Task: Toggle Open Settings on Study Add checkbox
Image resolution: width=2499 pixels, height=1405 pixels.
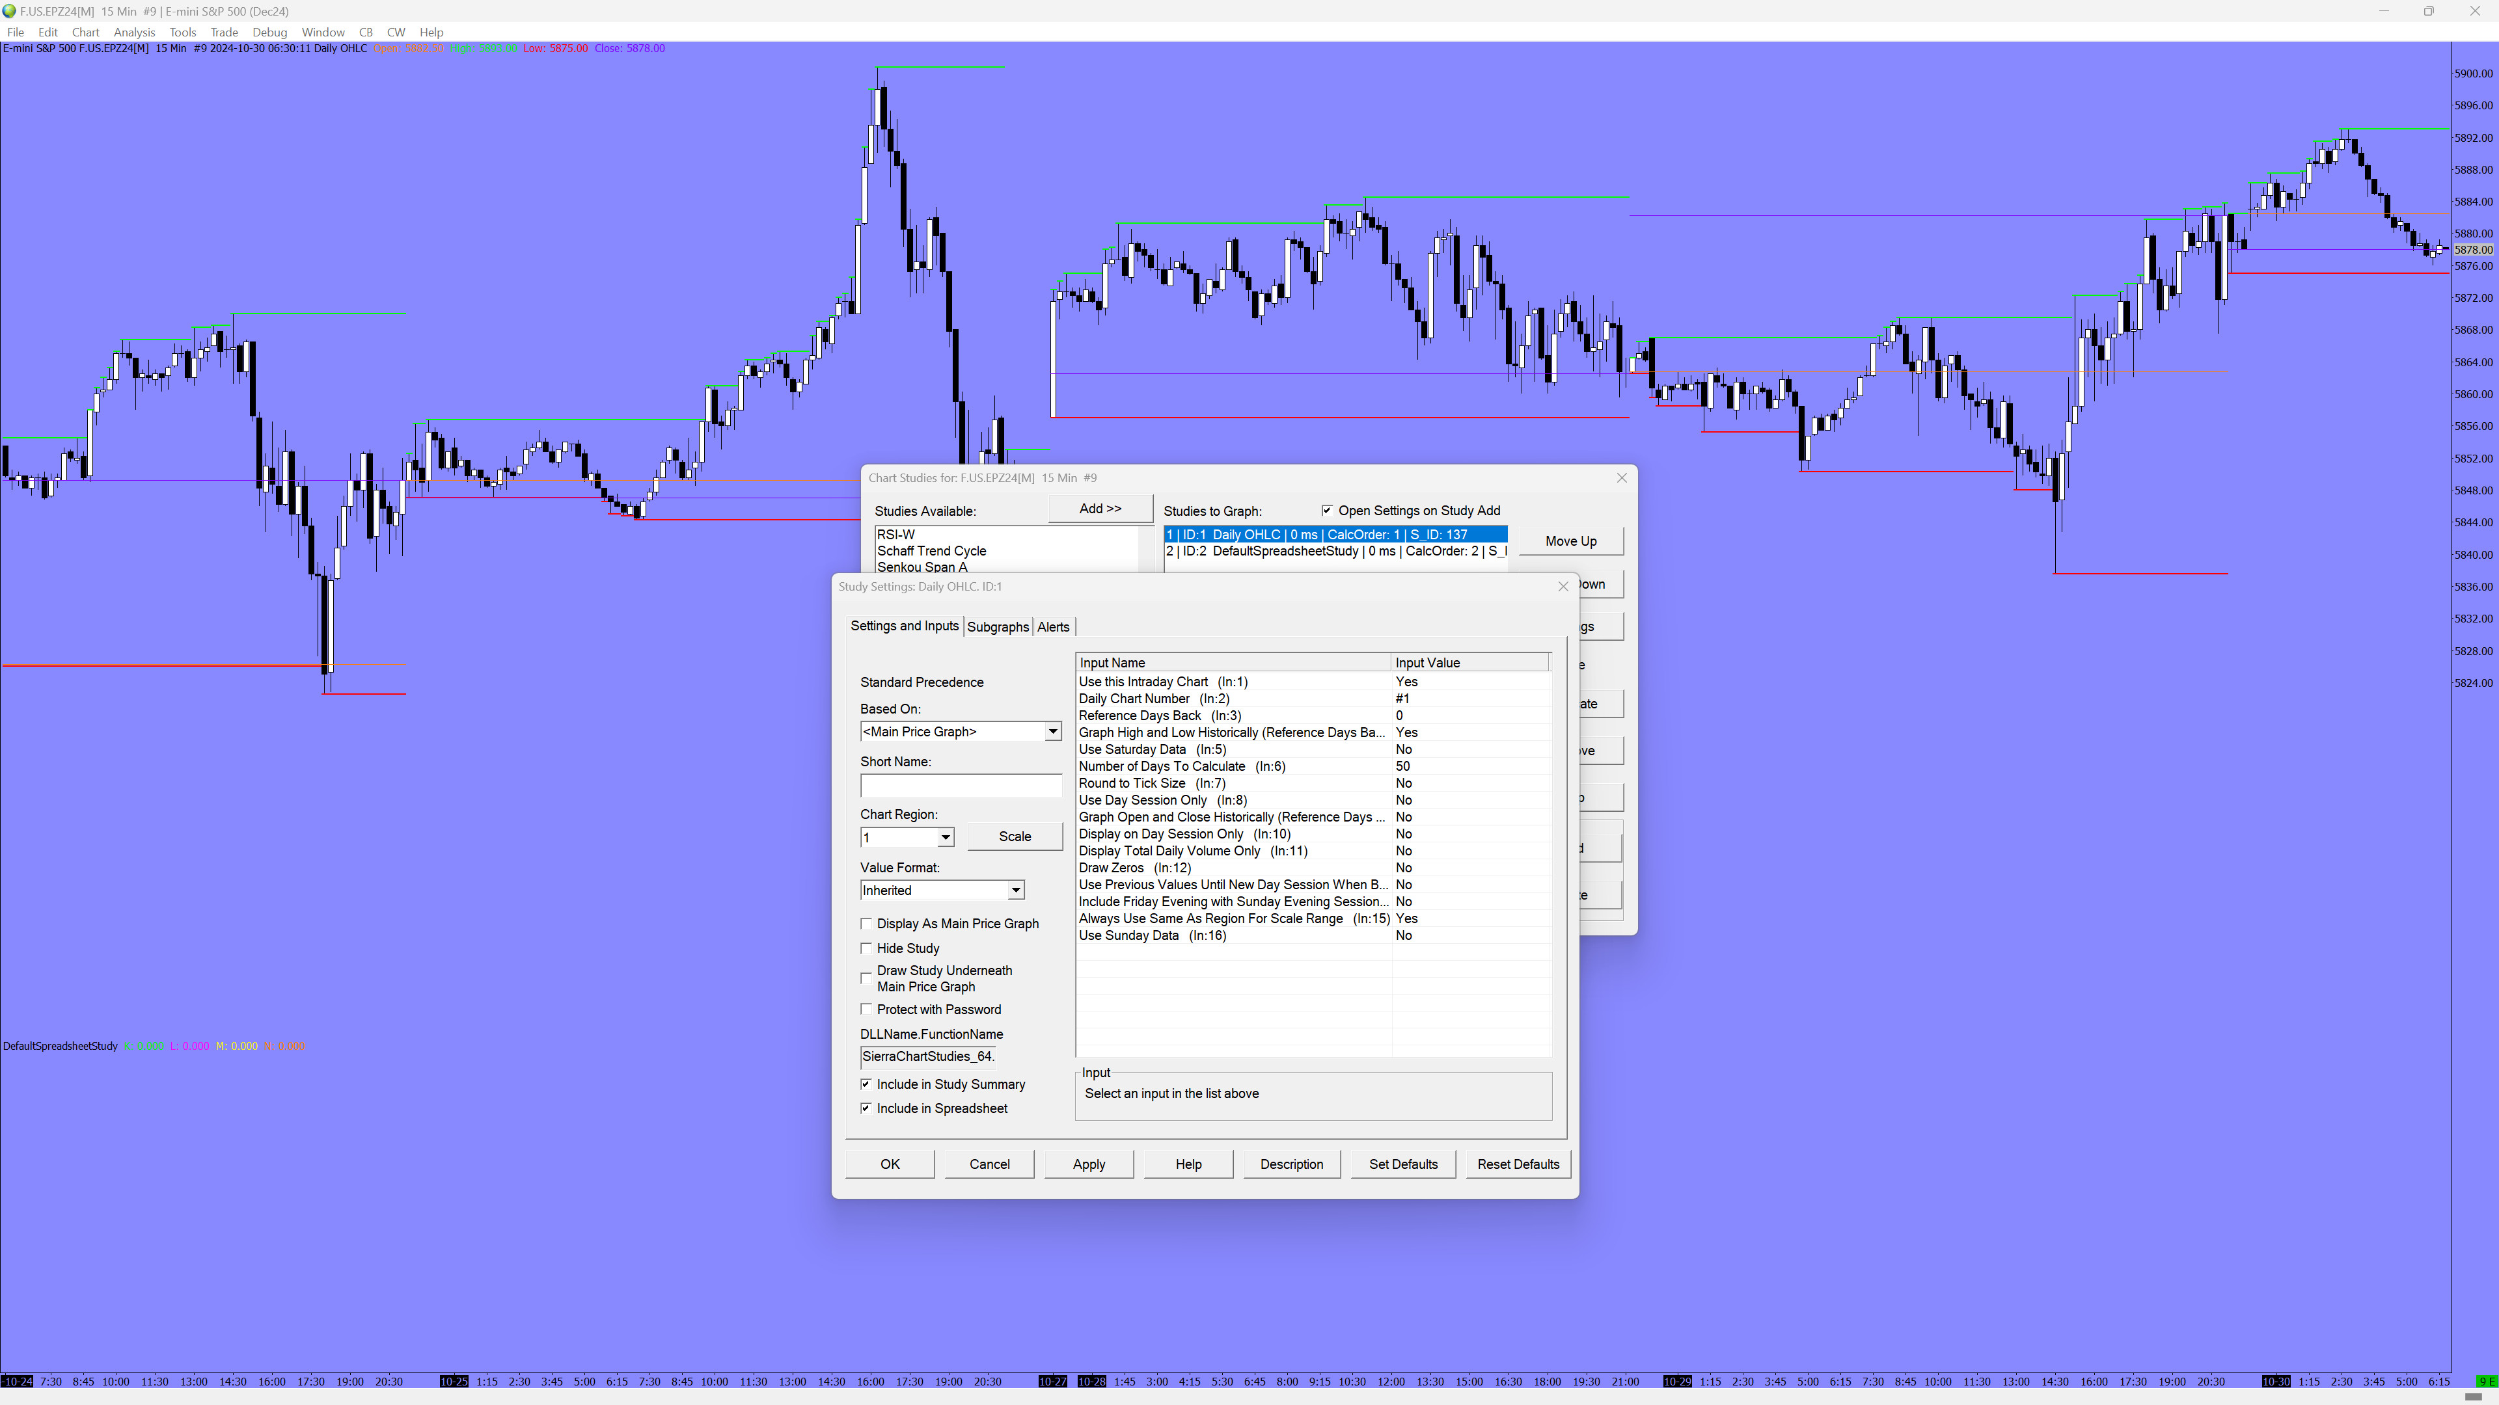Action: click(1327, 511)
